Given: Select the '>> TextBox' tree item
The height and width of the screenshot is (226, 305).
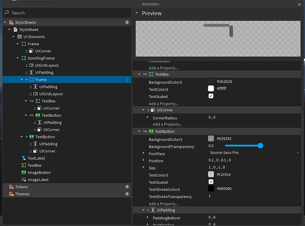Looking at the screenshot, I should [67, 101].
